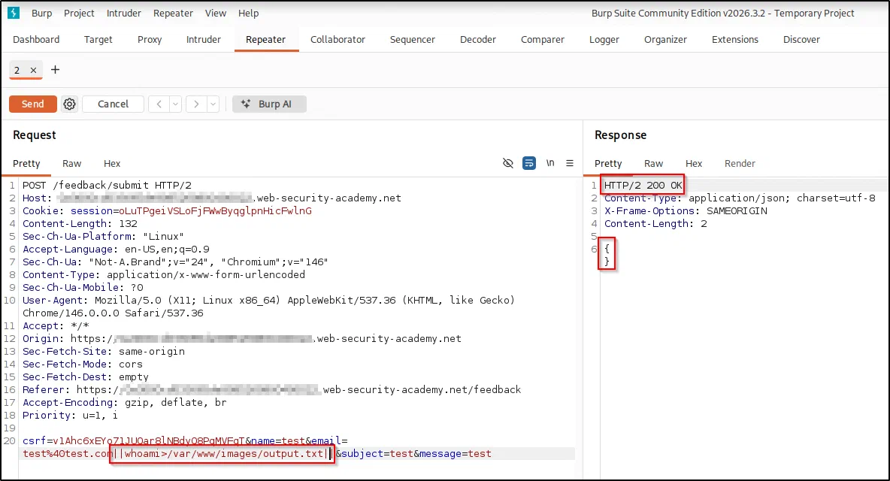This screenshot has height=481, width=890.
Task: Open Repeater settings gear icon
Action: tap(69, 104)
